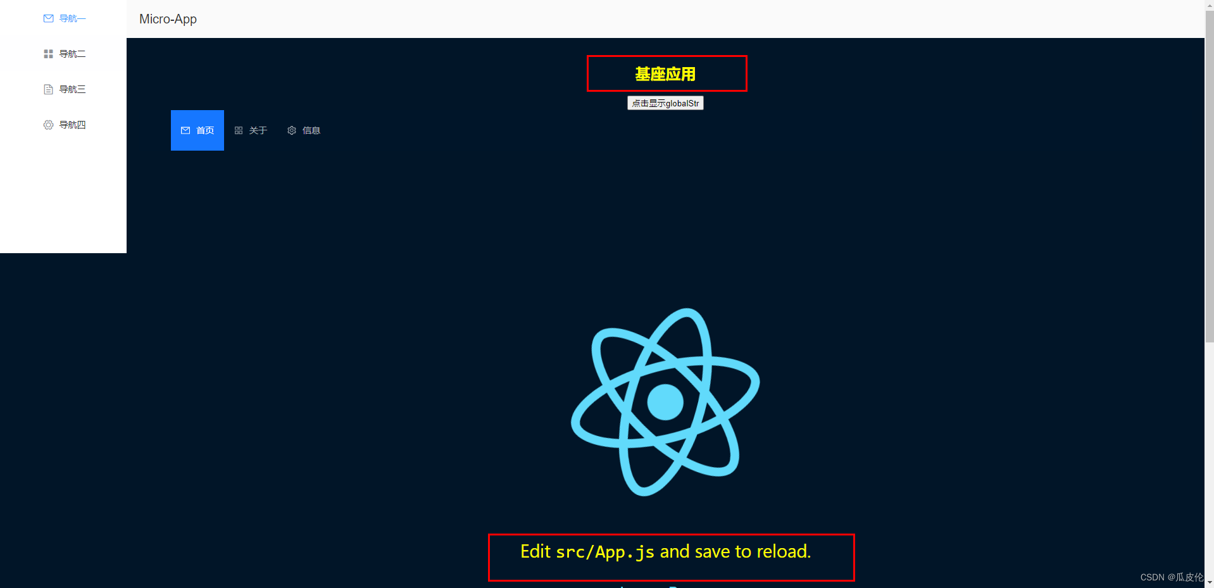The height and width of the screenshot is (588, 1214).
Task: Click the mail icon in 首页 tab
Action: tap(185, 130)
